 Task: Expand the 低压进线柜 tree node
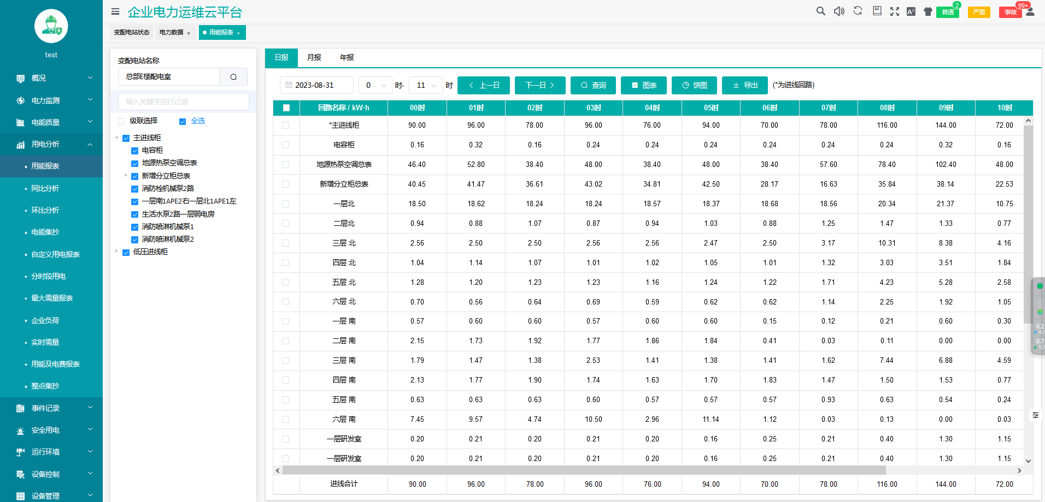(x=116, y=252)
